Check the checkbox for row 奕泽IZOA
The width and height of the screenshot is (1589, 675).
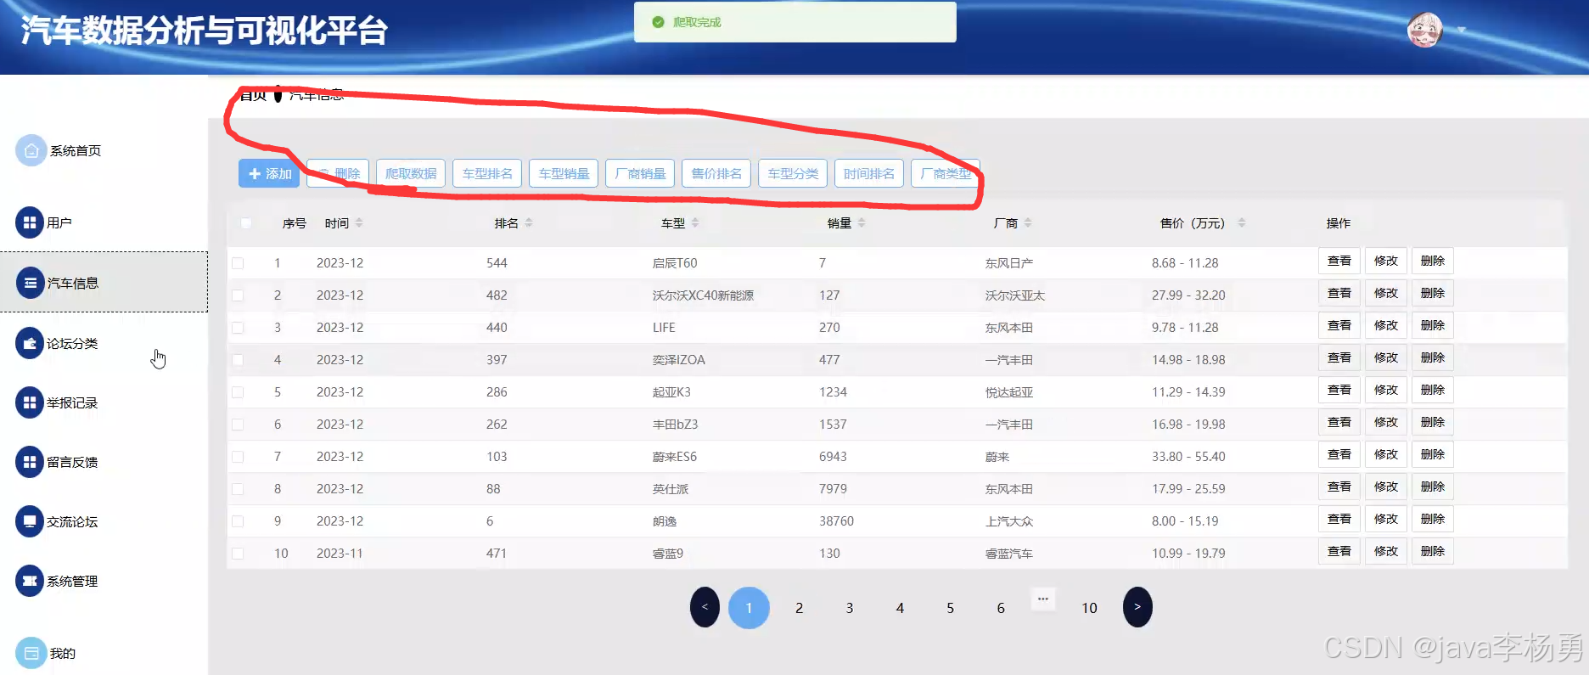(x=238, y=360)
